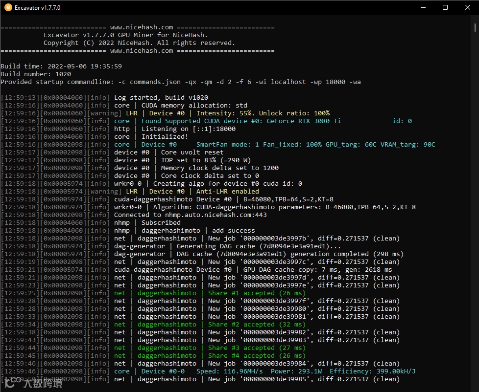This screenshot has height=392, width=479.
Task: Click 'Connected to nhmp.auto.nicehash.com:443' line
Action: click(x=134, y=215)
